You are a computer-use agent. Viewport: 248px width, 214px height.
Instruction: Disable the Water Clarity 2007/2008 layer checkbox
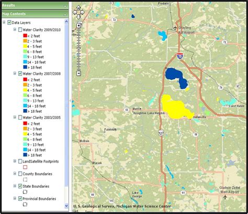click(20, 73)
